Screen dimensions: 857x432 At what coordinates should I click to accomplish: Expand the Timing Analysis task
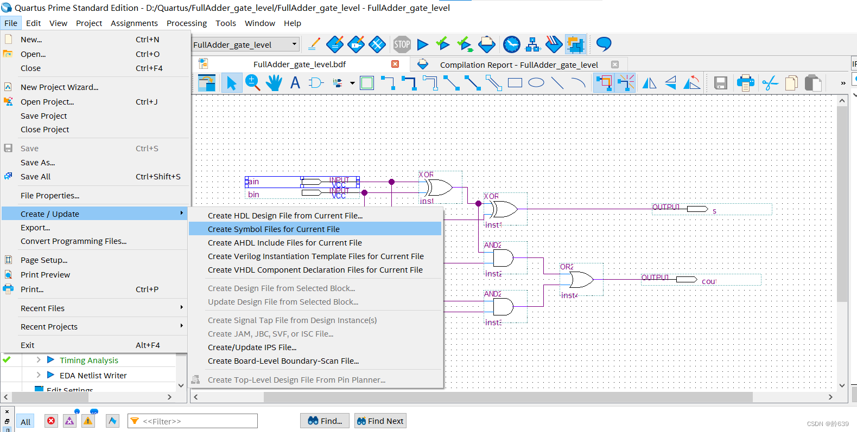pyautogui.click(x=38, y=360)
